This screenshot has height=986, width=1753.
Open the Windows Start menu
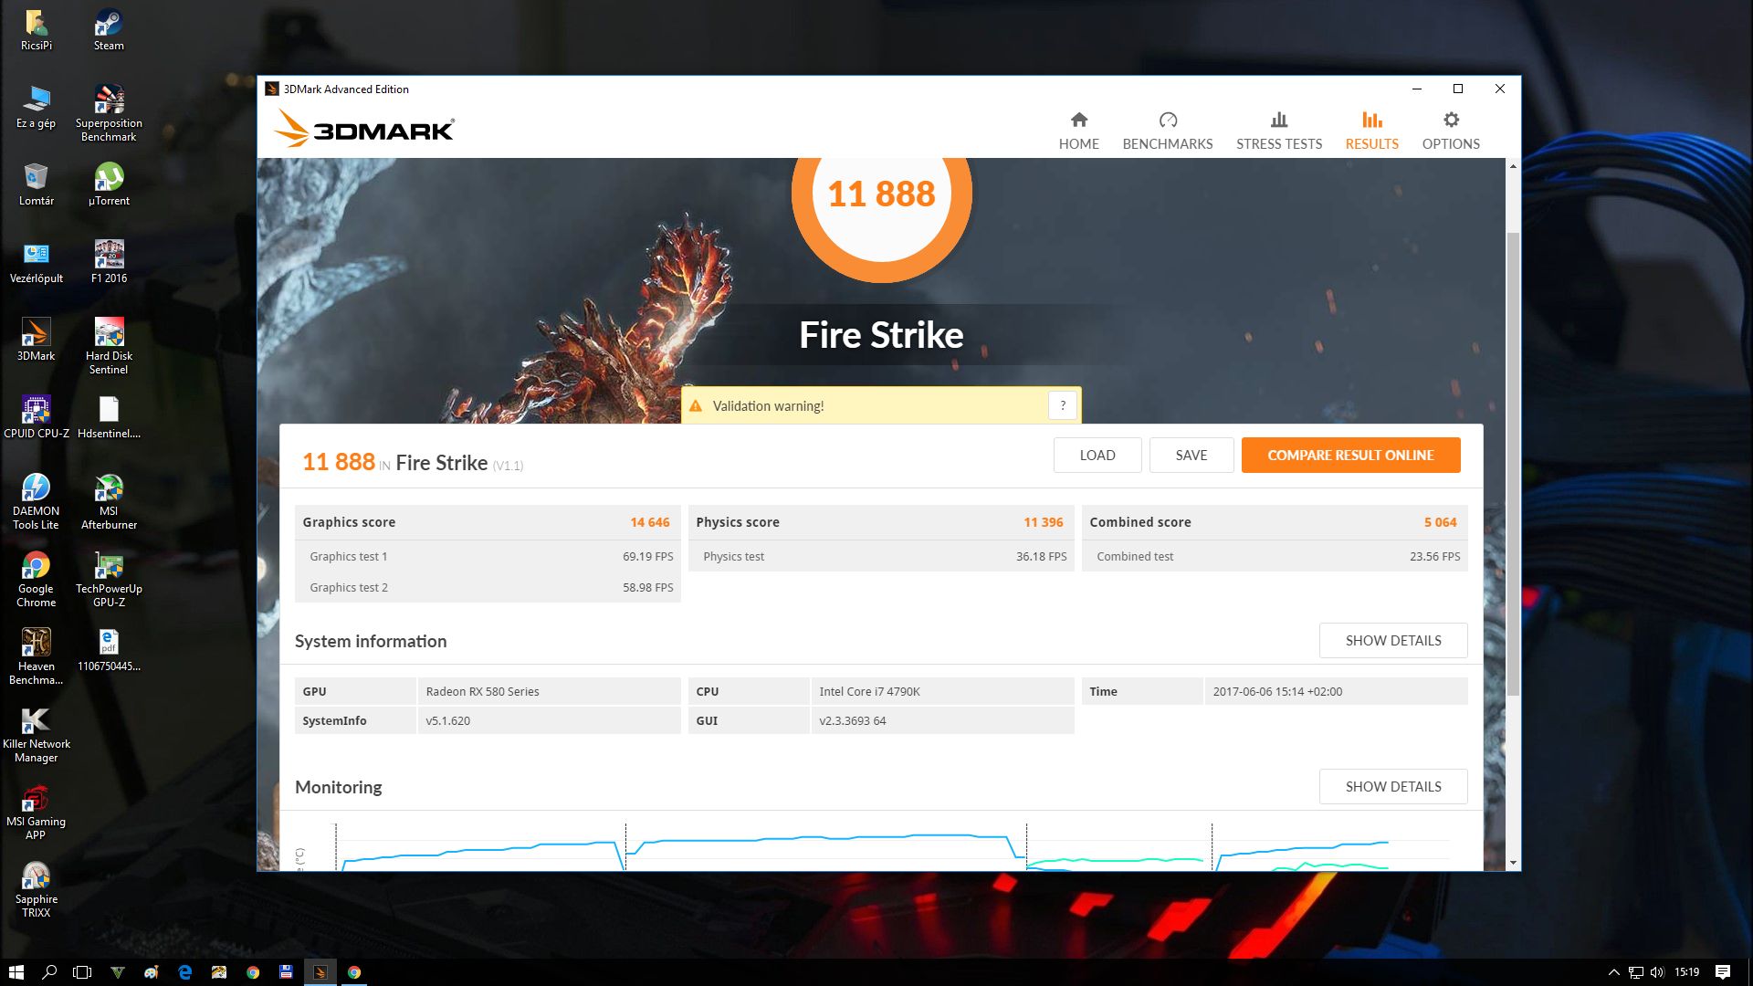click(16, 972)
